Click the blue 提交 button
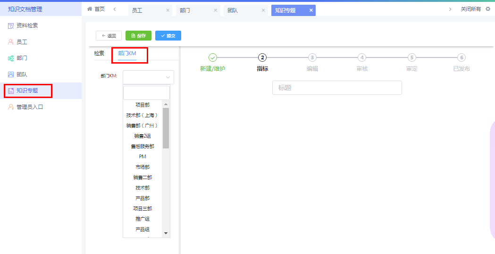Image resolution: width=495 pixels, height=254 pixels. click(168, 36)
